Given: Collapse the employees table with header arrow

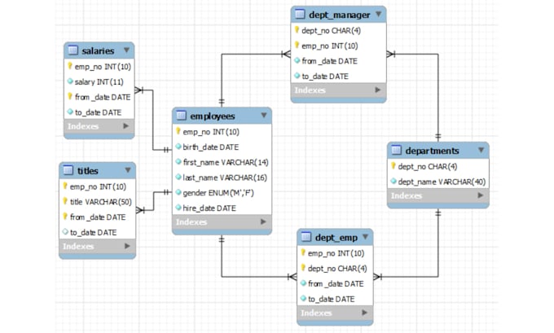Looking at the screenshot, I should point(264,115).
